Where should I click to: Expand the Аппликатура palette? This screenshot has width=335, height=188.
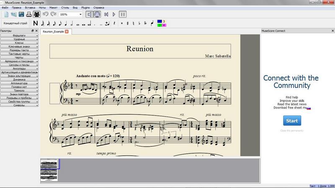point(19,83)
